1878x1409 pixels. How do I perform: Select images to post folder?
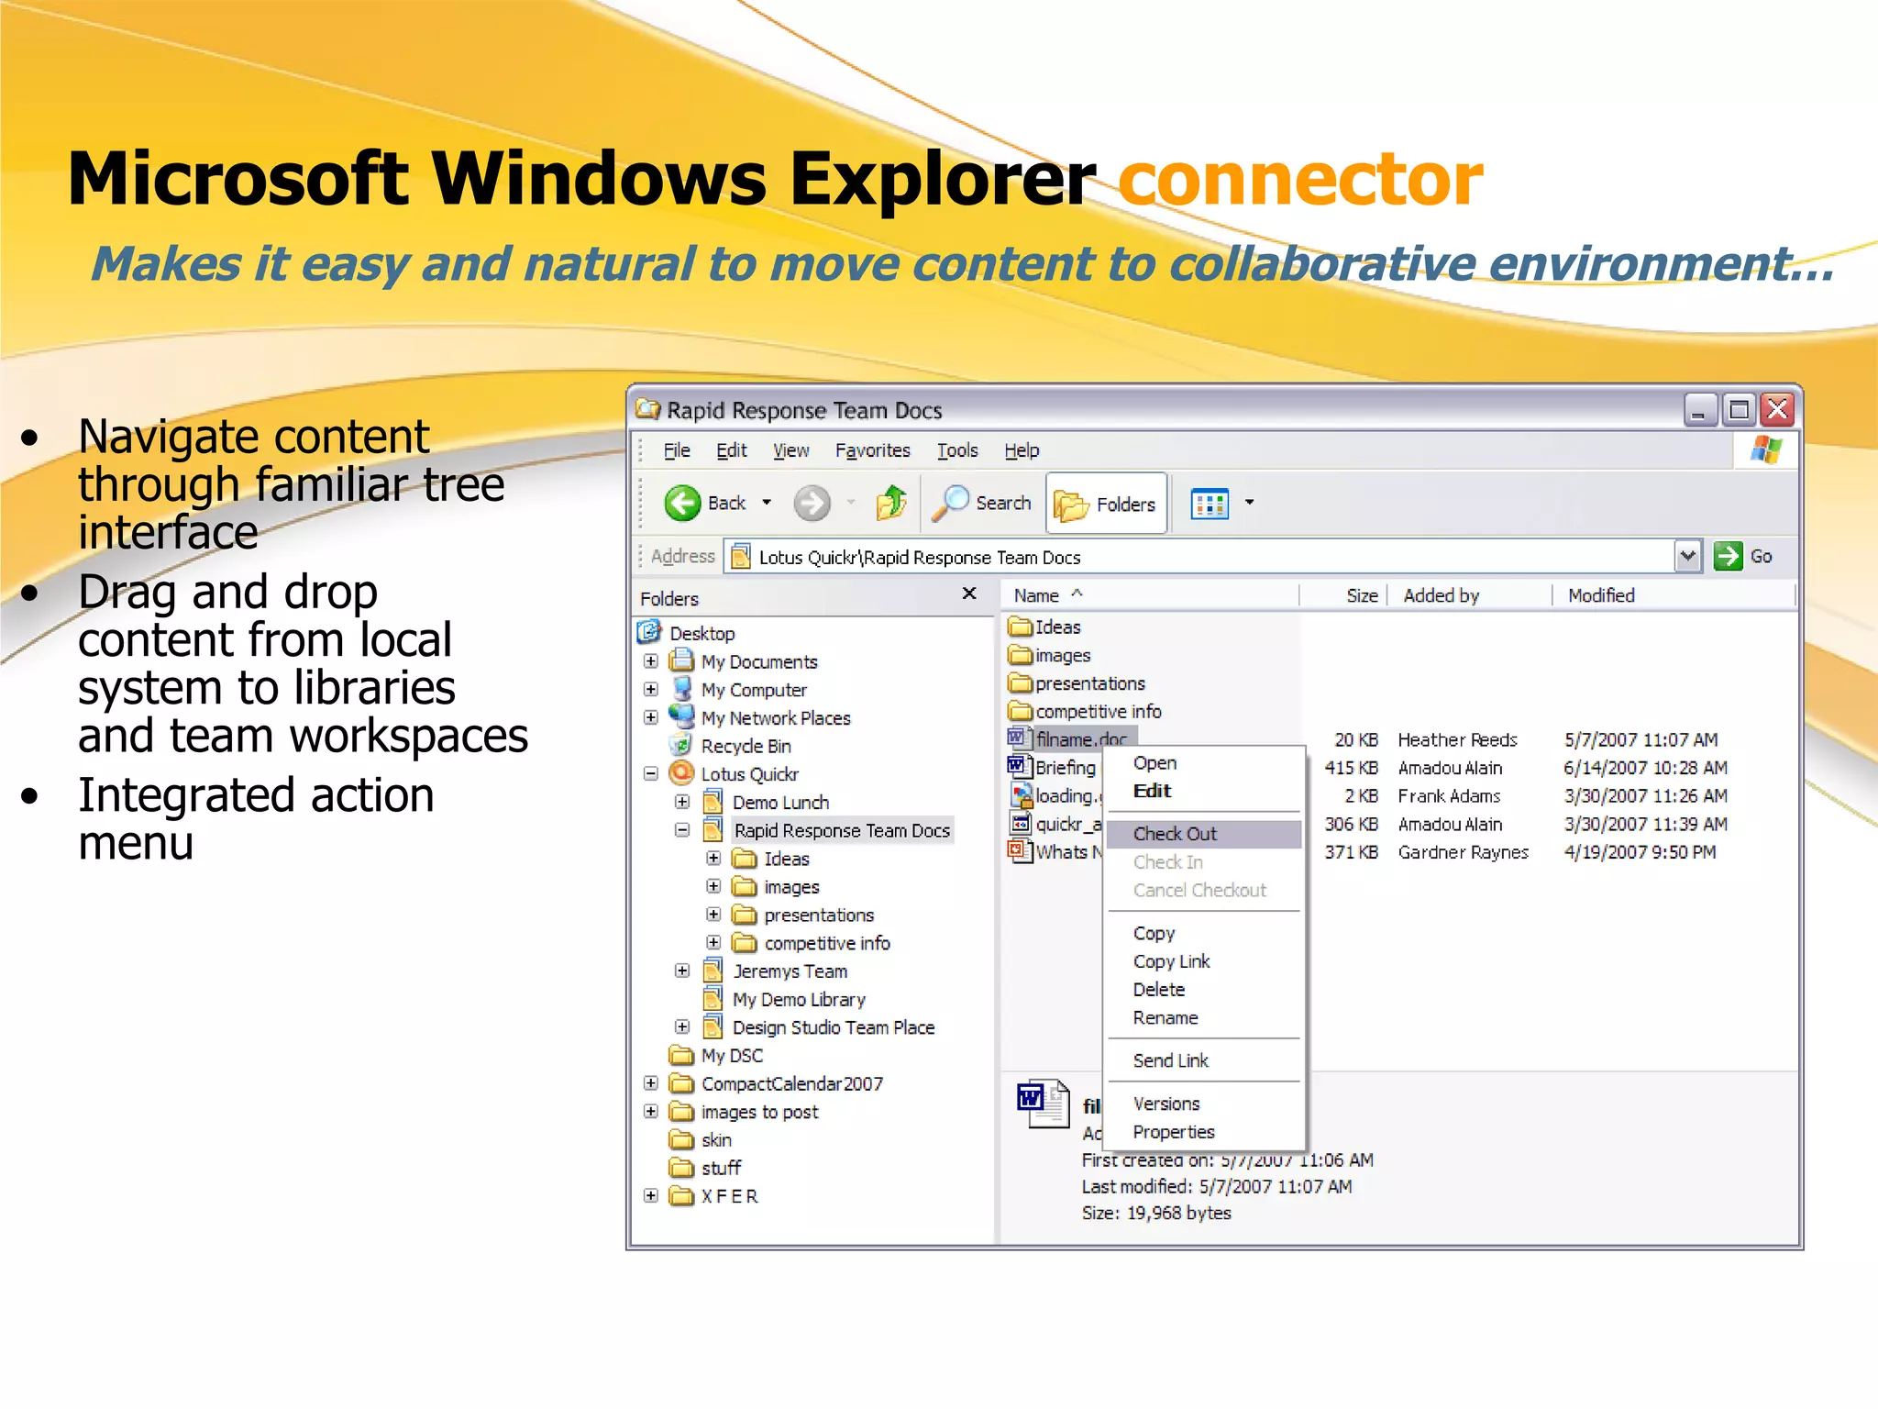[759, 1112]
